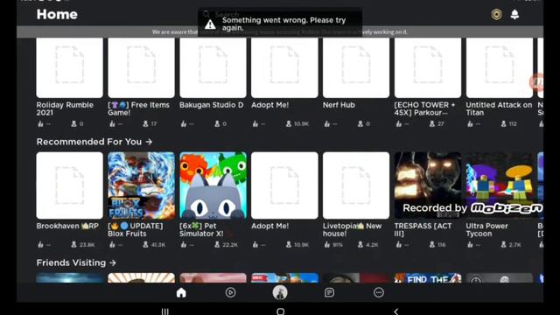This screenshot has height=315, width=560.
Task: Click thumbs-up icon under ECHO TOWER Parkour
Action: pos(399,123)
